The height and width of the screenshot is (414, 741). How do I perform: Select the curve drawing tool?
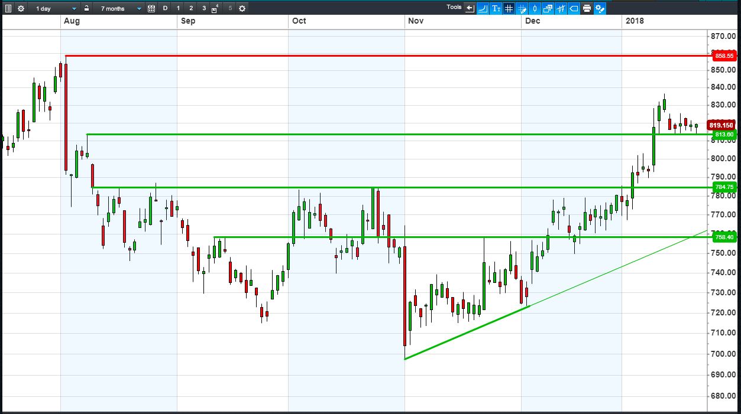[483, 8]
